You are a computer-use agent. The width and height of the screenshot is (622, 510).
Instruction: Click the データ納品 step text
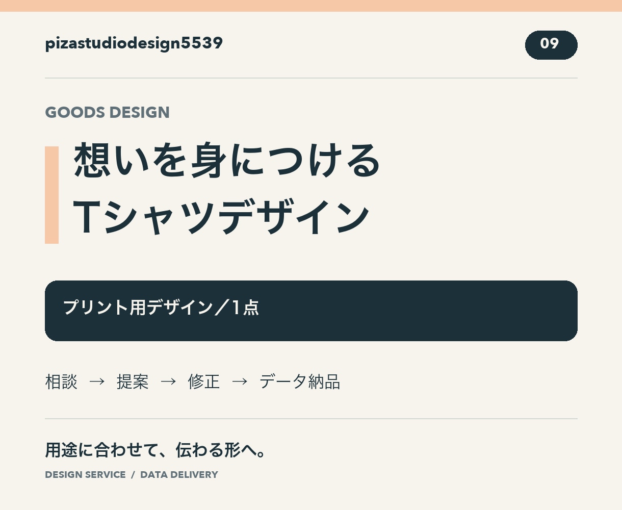coord(300,381)
